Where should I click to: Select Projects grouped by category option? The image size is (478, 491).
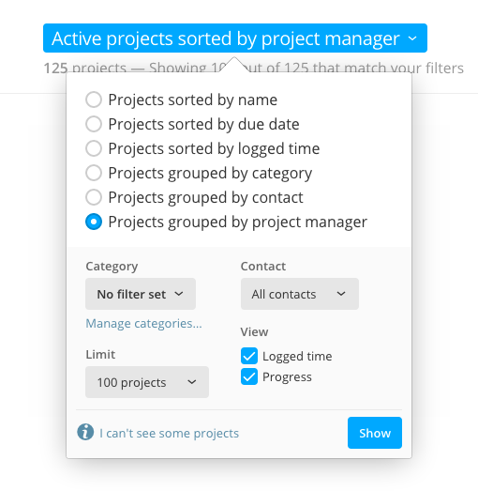tap(94, 173)
